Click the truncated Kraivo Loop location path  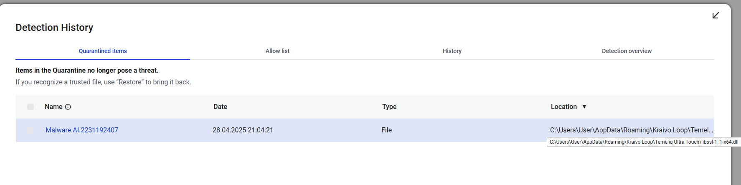click(631, 130)
